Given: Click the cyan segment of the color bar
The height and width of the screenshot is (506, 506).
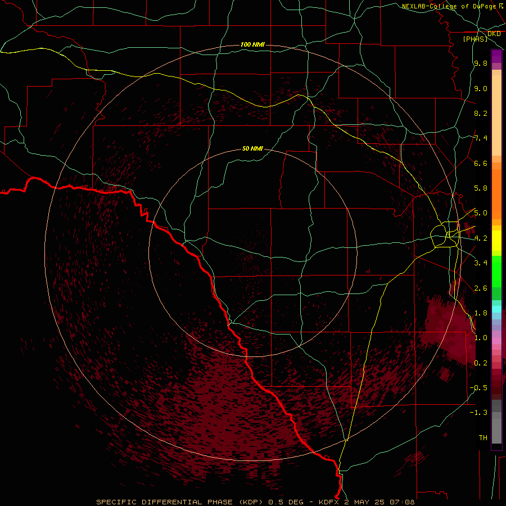Looking at the screenshot, I should pyautogui.click(x=496, y=309).
